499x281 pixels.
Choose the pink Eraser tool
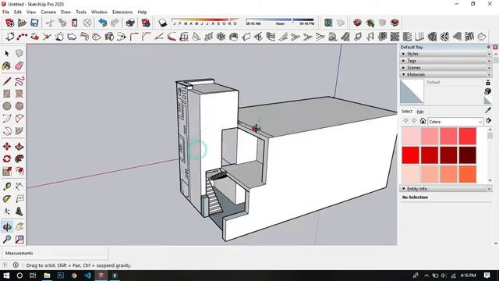click(x=19, y=66)
